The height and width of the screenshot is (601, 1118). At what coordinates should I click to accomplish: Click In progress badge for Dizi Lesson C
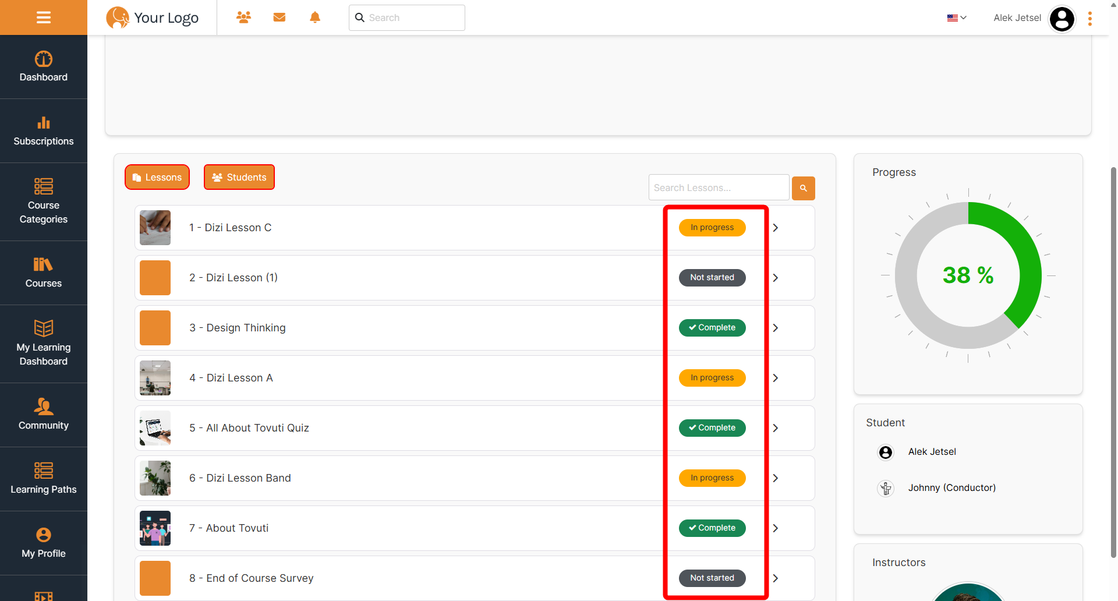point(712,228)
